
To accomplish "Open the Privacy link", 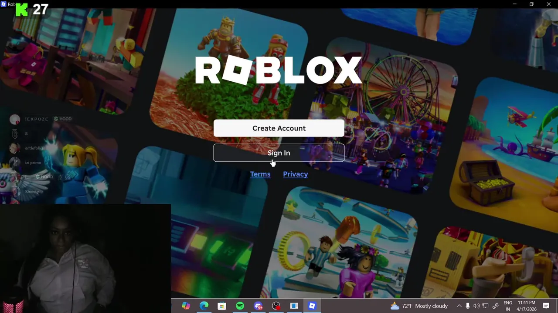I will pyautogui.click(x=296, y=174).
